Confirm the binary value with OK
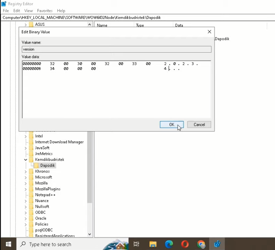The image size is (275, 250). click(x=172, y=125)
